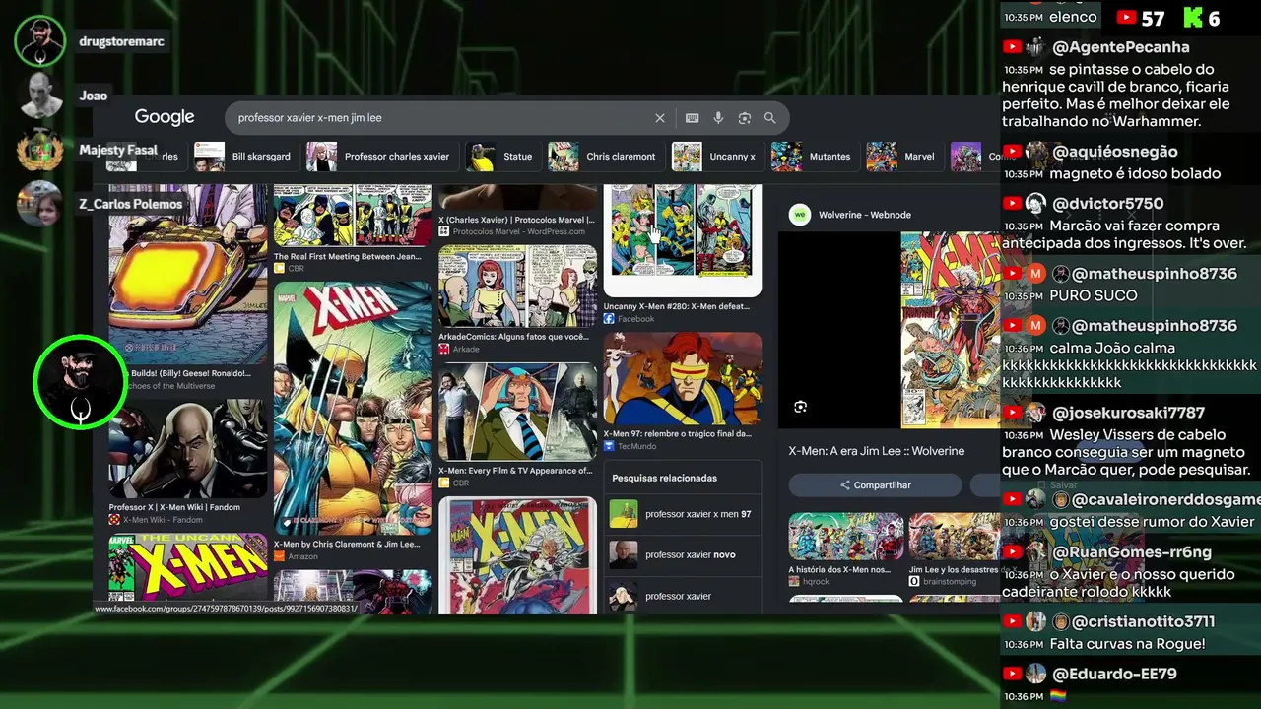Image resolution: width=1261 pixels, height=709 pixels.
Task: Click username @cavaleironerddosgame in chat
Action: point(1165,500)
